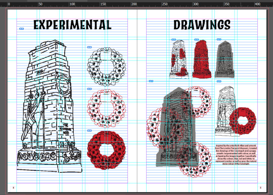Screen dimensions: 273x195
Task: Click the paragraph text frame mentioning the Cenotaph
Action: [x=236, y=155]
